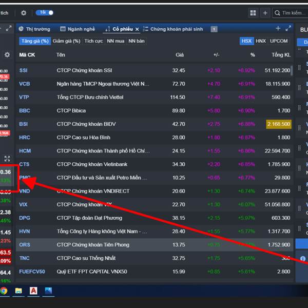Open the grid layout icon
The image size is (308, 308).
tap(253, 13)
